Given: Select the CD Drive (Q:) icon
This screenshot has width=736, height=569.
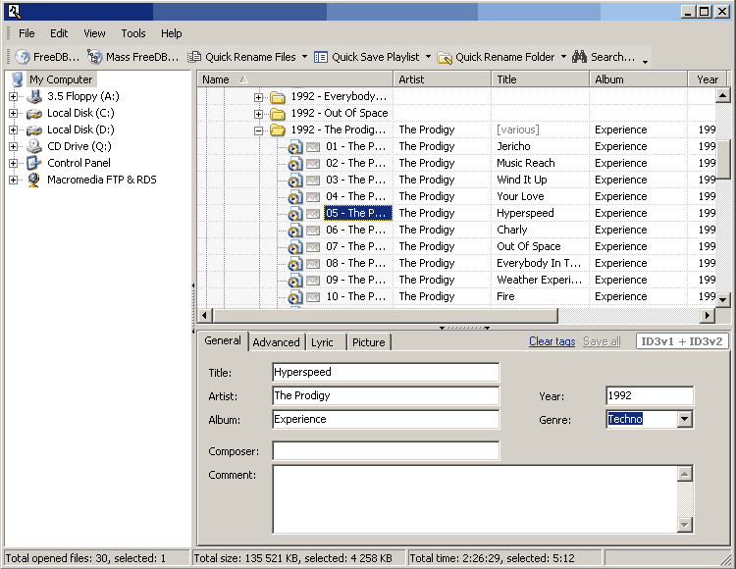Looking at the screenshot, I should pyautogui.click(x=33, y=146).
